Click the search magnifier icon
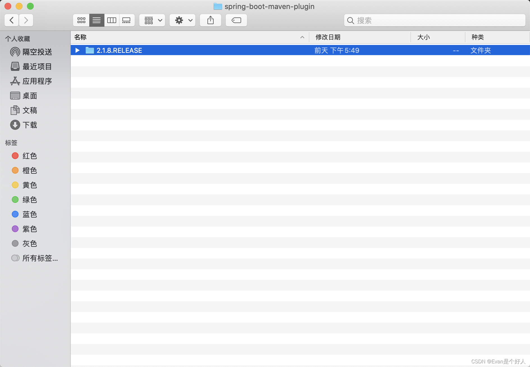The width and height of the screenshot is (530, 367). pyautogui.click(x=351, y=21)
